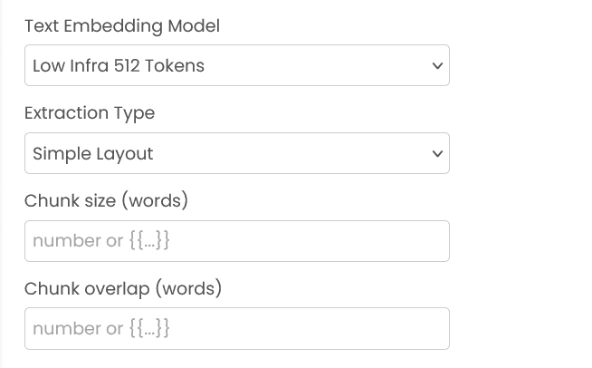The image size is (592, 368).
Task: Click right end of Chunk size box
Action: click(x=434, y=241)
